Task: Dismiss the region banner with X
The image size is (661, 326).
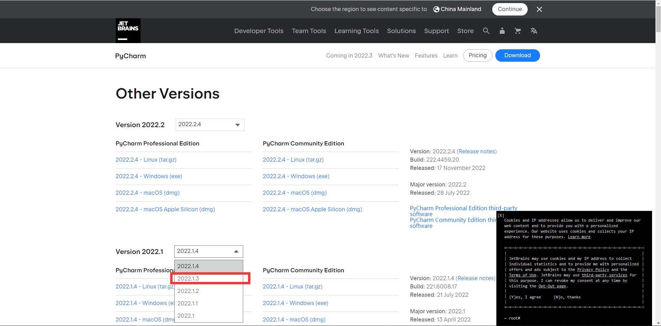Action: (x=539, y=9)
